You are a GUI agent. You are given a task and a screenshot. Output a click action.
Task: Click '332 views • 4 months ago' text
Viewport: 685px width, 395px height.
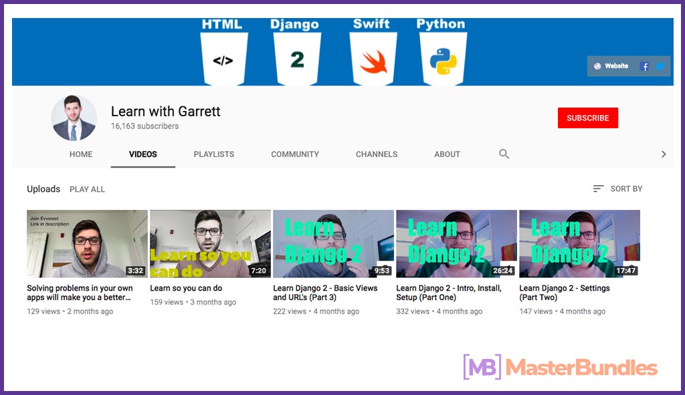tap(439, 311)
